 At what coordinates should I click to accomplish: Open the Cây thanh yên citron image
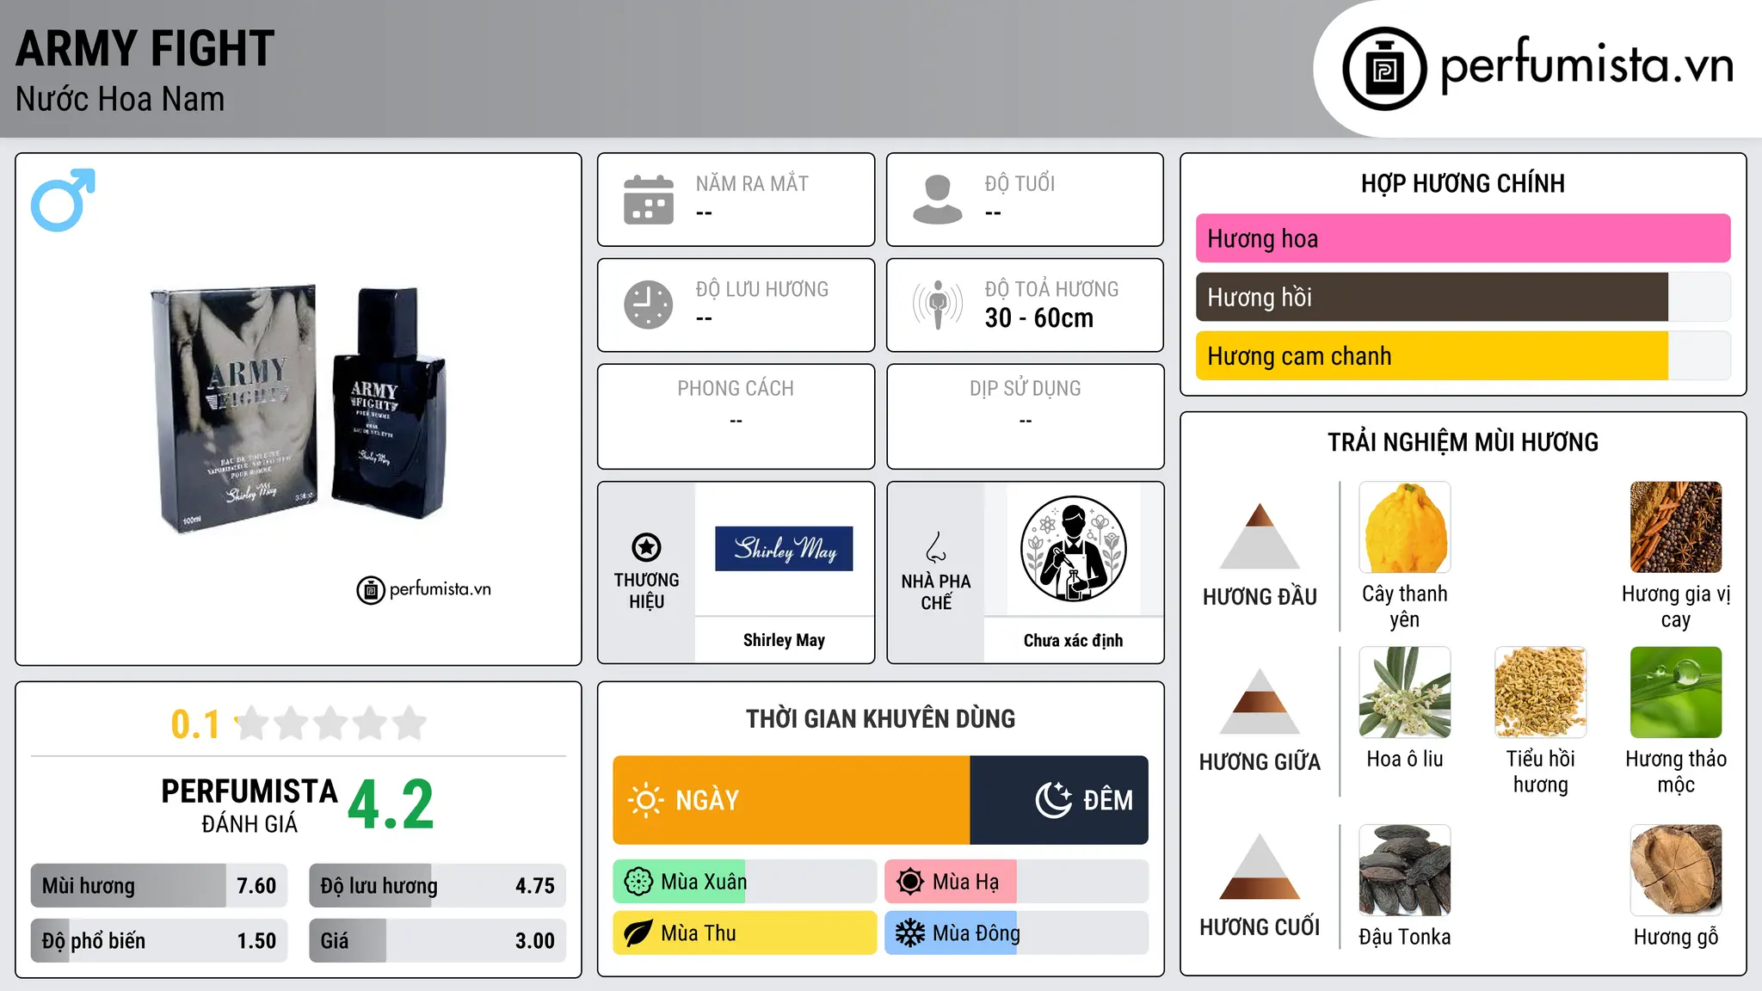click(1405, 527)
